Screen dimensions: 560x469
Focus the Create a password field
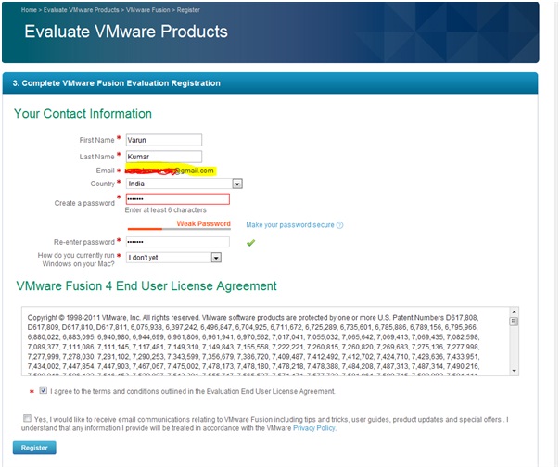(178, 199)
